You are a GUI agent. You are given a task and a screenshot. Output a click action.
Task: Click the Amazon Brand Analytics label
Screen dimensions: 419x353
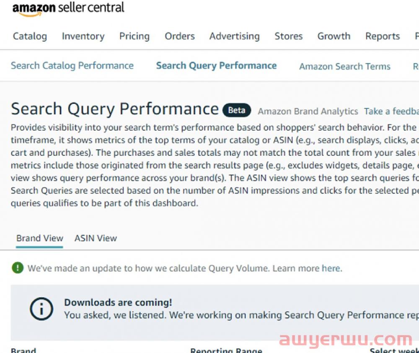point(308,111)
